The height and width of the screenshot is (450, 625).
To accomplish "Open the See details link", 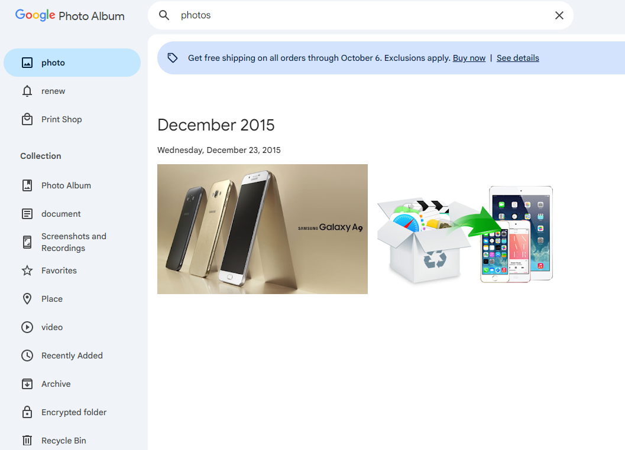I will pos(517,58).
